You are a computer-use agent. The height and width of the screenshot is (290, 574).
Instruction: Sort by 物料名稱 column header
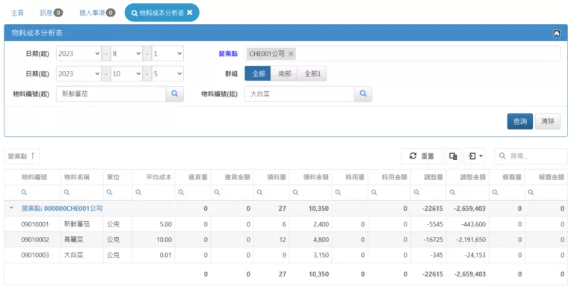[x=76, y=177]
